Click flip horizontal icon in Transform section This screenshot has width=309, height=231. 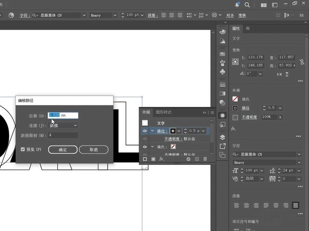point(280,74)
